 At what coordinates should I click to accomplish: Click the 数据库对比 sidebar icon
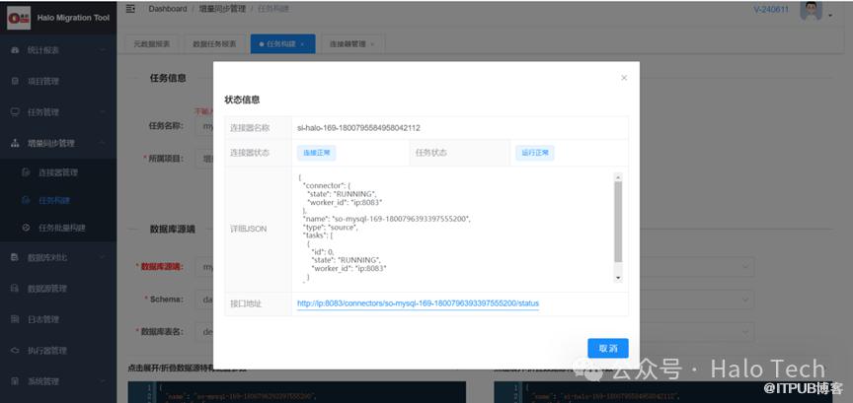pos(14,258)
